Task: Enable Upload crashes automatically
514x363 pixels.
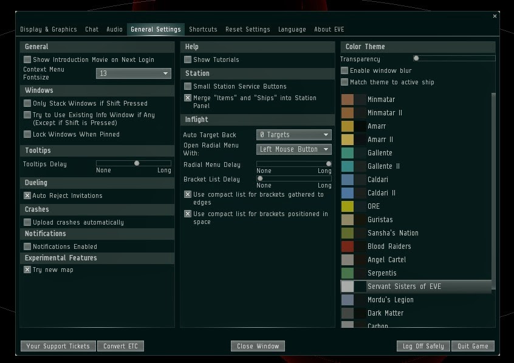Action: pos(27,222)
